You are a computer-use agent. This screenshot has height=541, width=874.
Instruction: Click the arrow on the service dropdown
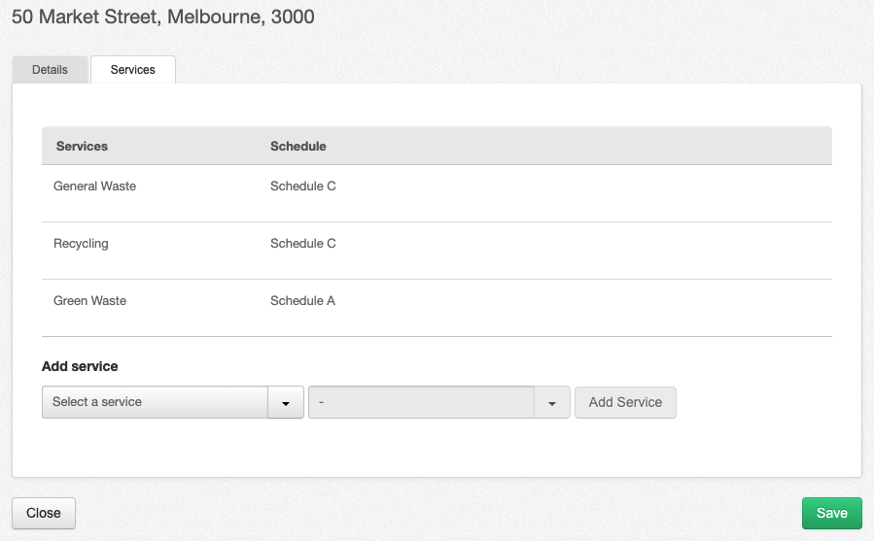tap(286, 402)
